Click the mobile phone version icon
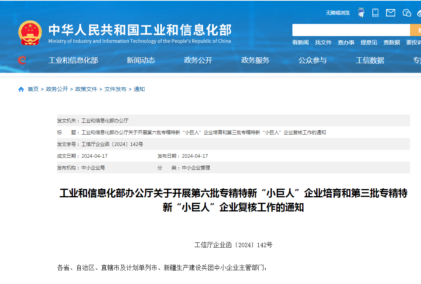This screenshot has height=284, width=421. point(375,13)
